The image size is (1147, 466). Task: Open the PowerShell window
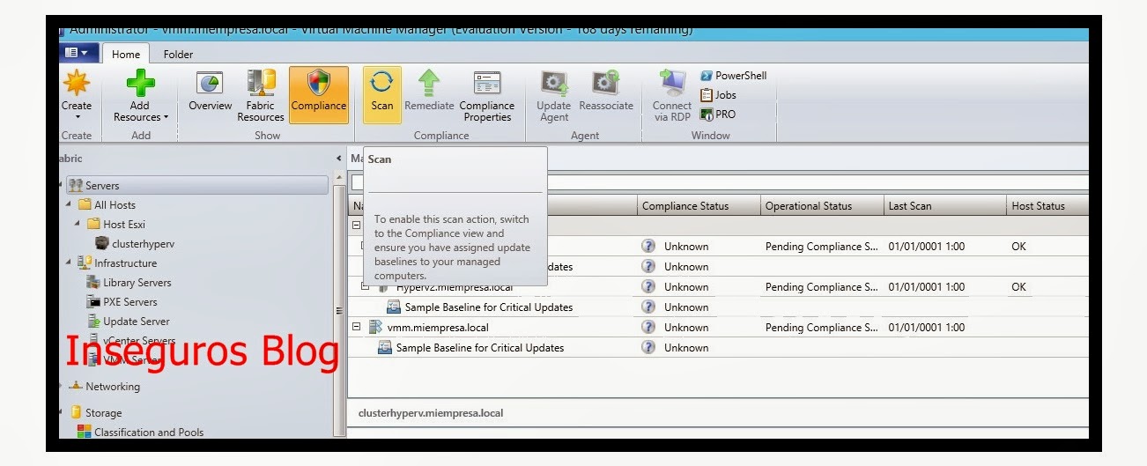733,76
